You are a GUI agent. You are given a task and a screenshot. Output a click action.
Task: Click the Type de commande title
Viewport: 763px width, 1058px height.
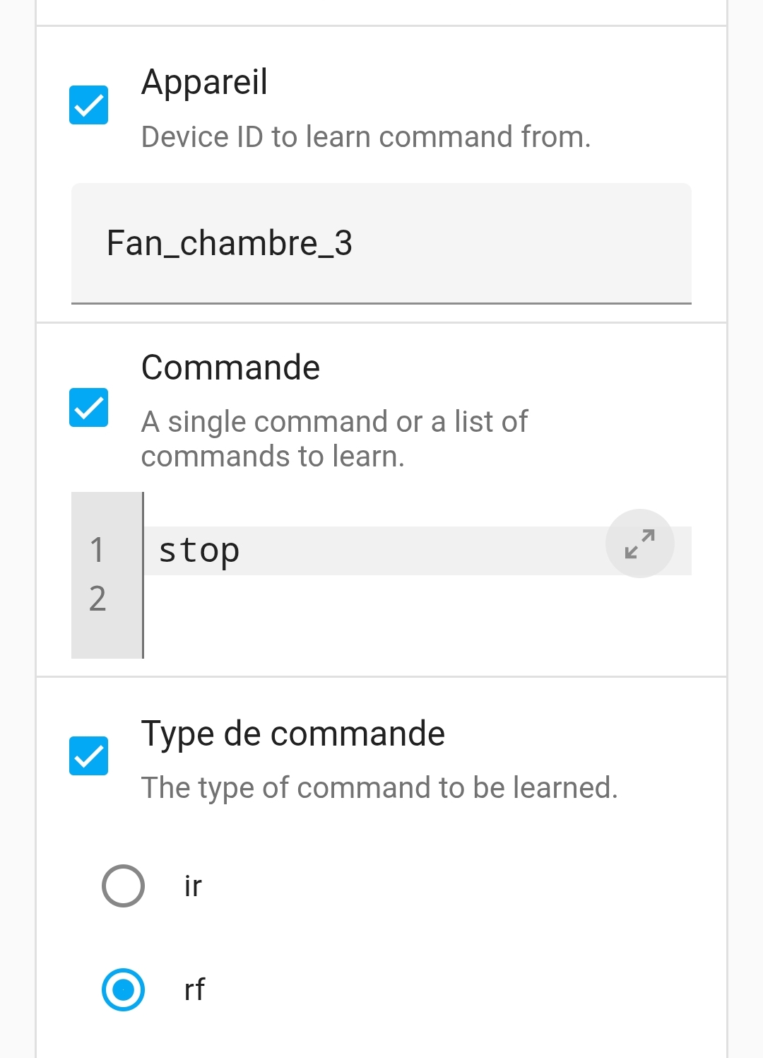[x=293, y=734]
